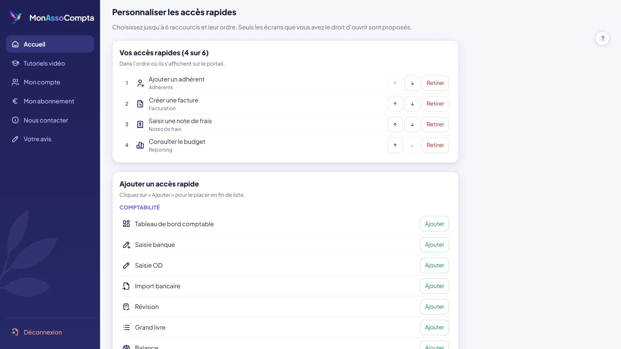Click the pencil-plus icon next to 'Saisie banque'
Image resolution: width=621 pixels, height=349 pixels.
(x=126, y=245)
